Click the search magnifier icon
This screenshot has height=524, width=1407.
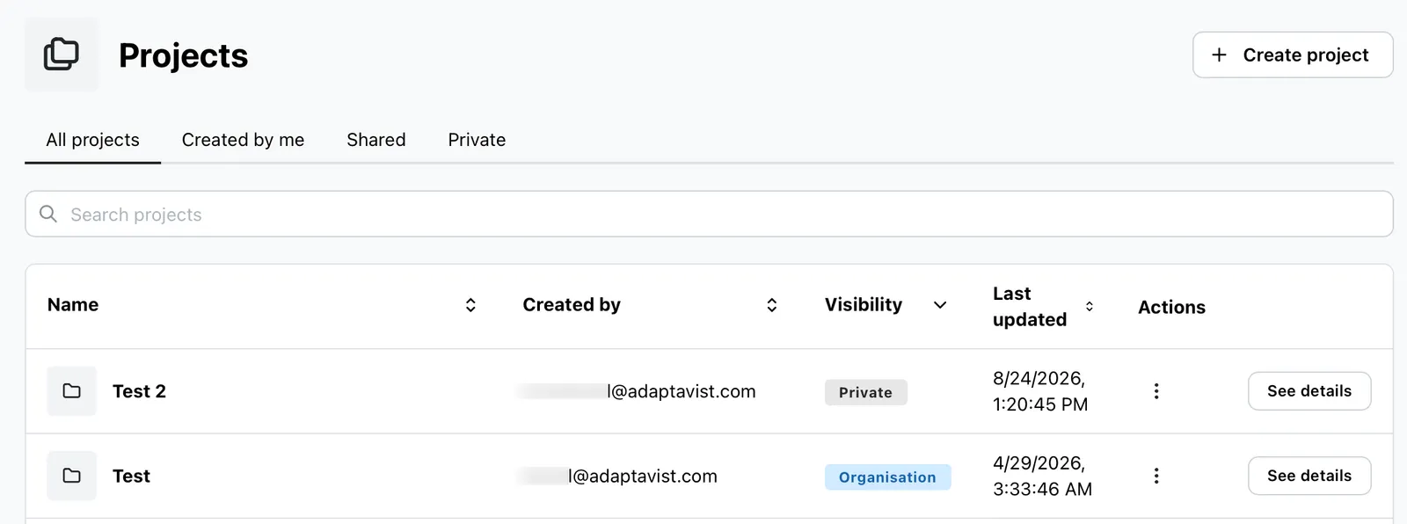48,214
